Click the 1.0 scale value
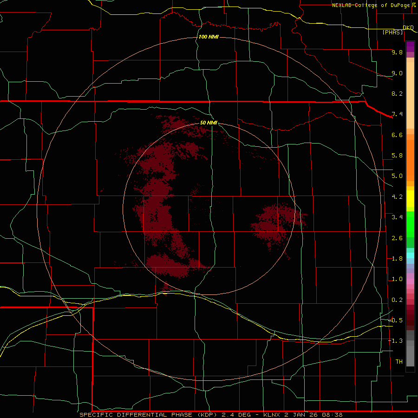 pyautogui.click(x=397, y=279)
